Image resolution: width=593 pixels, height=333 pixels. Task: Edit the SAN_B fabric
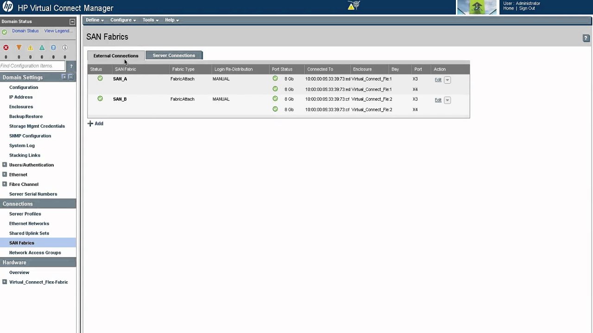(438, 100)
